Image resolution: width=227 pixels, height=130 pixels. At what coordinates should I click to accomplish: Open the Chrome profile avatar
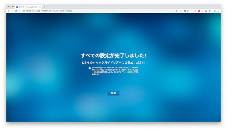pos(215,11)
